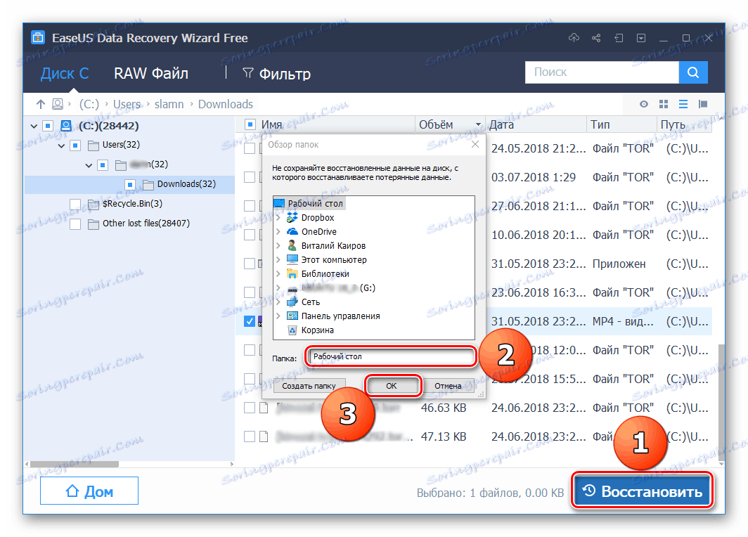Click Users in breadcrumb path
Image resolution: width=748 pixels, height=537 pixels.
click(x=127, y=104)
